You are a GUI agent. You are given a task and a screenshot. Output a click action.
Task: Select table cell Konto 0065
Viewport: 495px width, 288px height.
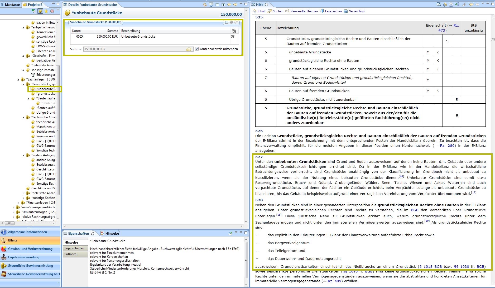pos(80,37)
